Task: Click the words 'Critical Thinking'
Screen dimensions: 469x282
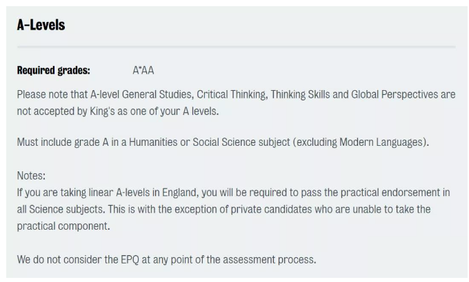Action: click(231, 95)
